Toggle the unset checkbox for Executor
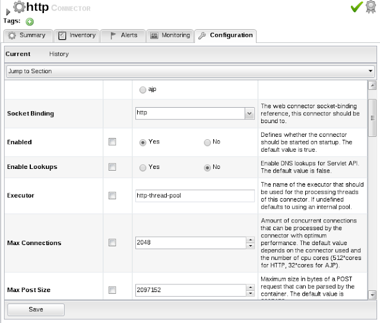The image size is (380, 323). (x=112, y=196)
